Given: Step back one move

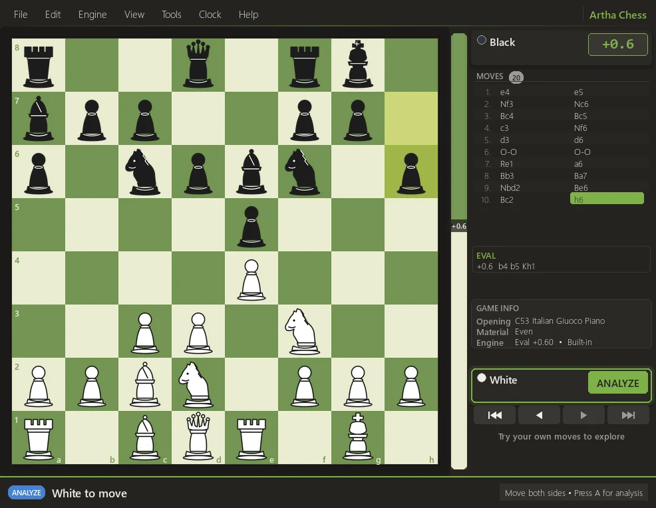Looking at the screenshot, I should (540, 415).
